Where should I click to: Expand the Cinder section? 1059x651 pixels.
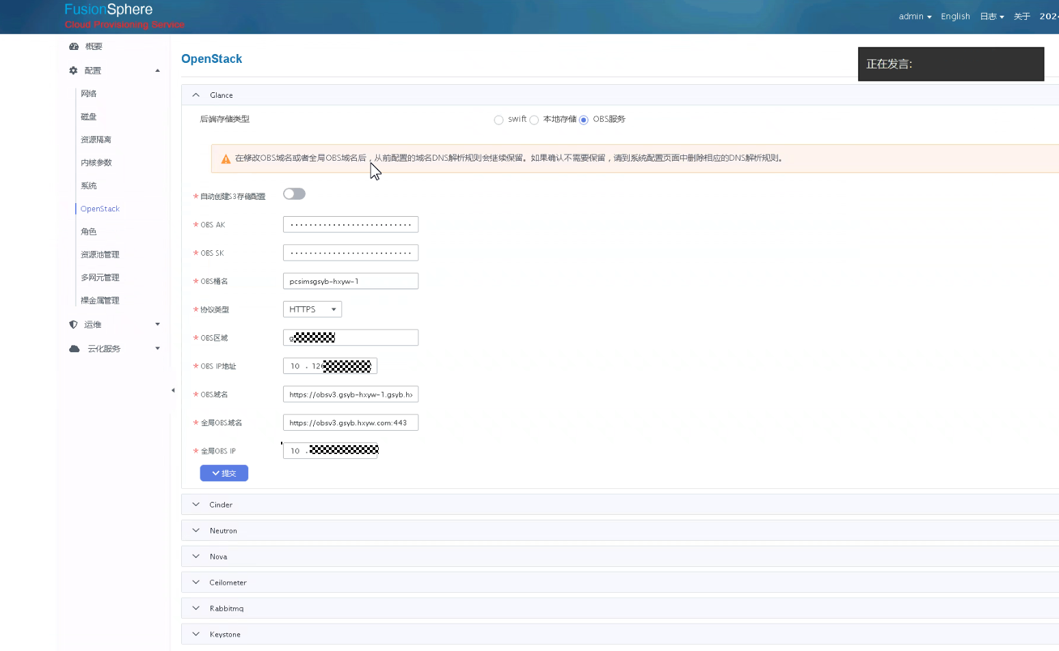pyautogui.click(x=619, y=505)
